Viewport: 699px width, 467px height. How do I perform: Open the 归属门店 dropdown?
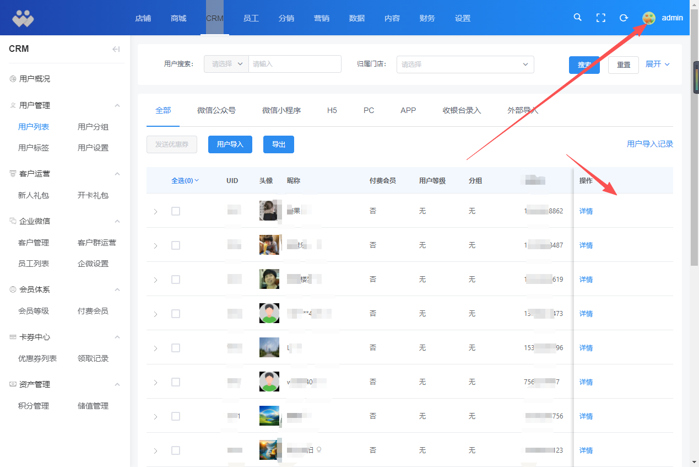coord(465,64)
